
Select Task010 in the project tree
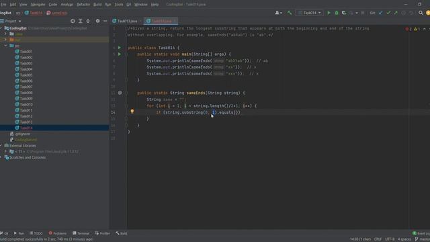click(x=26, y=105)
